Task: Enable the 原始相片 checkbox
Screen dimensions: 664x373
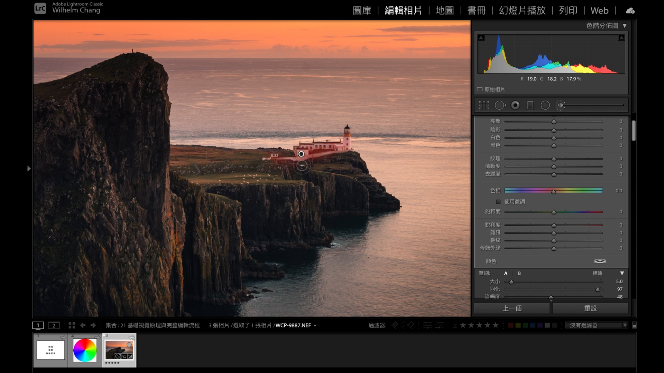Action: tap(480, 89)
